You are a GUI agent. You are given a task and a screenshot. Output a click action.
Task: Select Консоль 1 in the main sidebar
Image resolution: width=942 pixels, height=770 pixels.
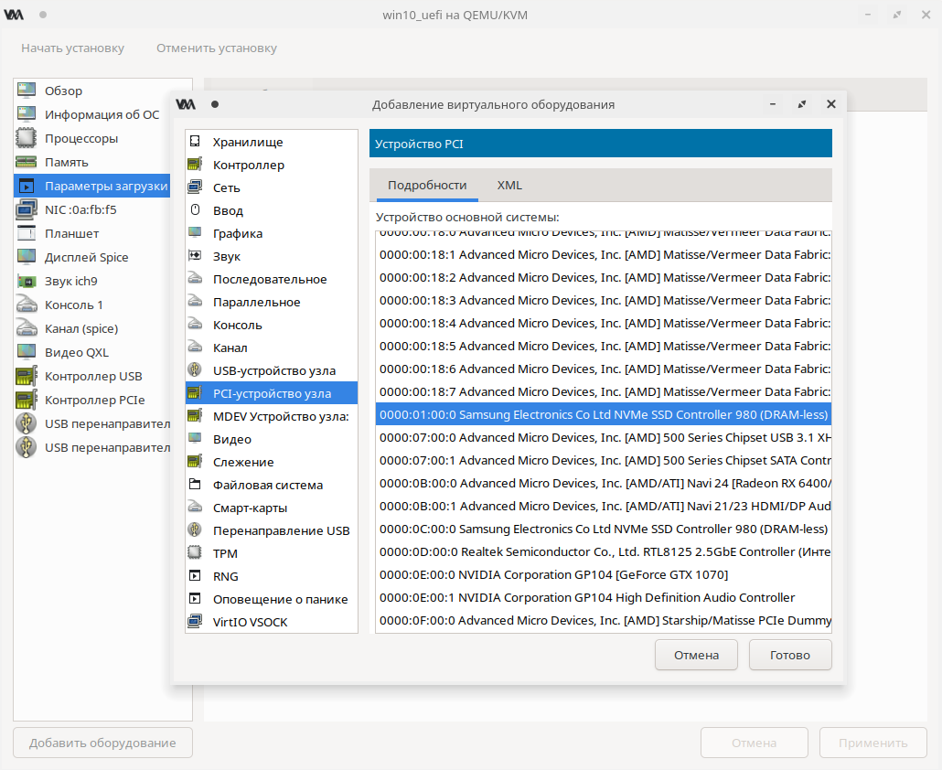pos(91,305)
